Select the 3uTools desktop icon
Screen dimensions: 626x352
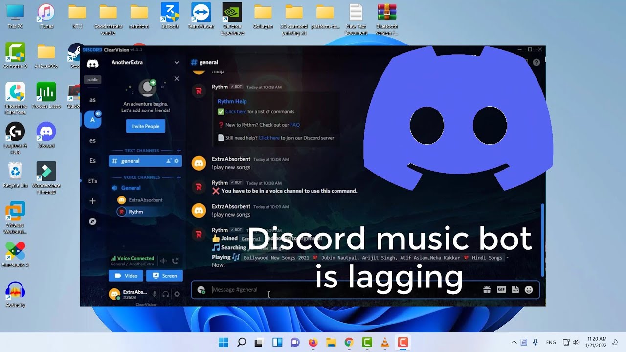point(170,16)
